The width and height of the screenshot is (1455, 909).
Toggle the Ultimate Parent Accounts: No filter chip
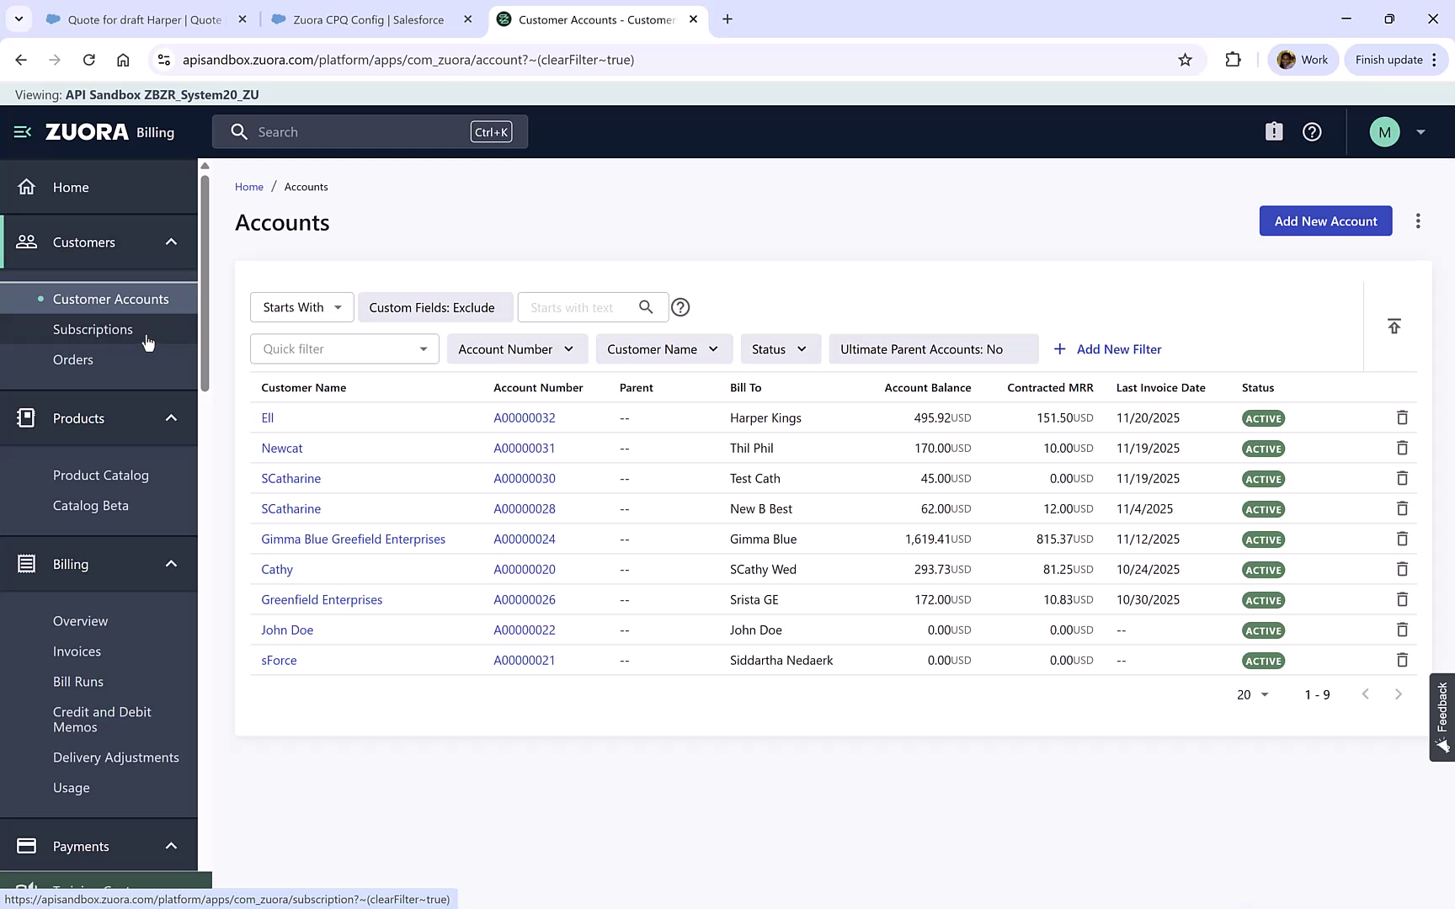point(933,348)
